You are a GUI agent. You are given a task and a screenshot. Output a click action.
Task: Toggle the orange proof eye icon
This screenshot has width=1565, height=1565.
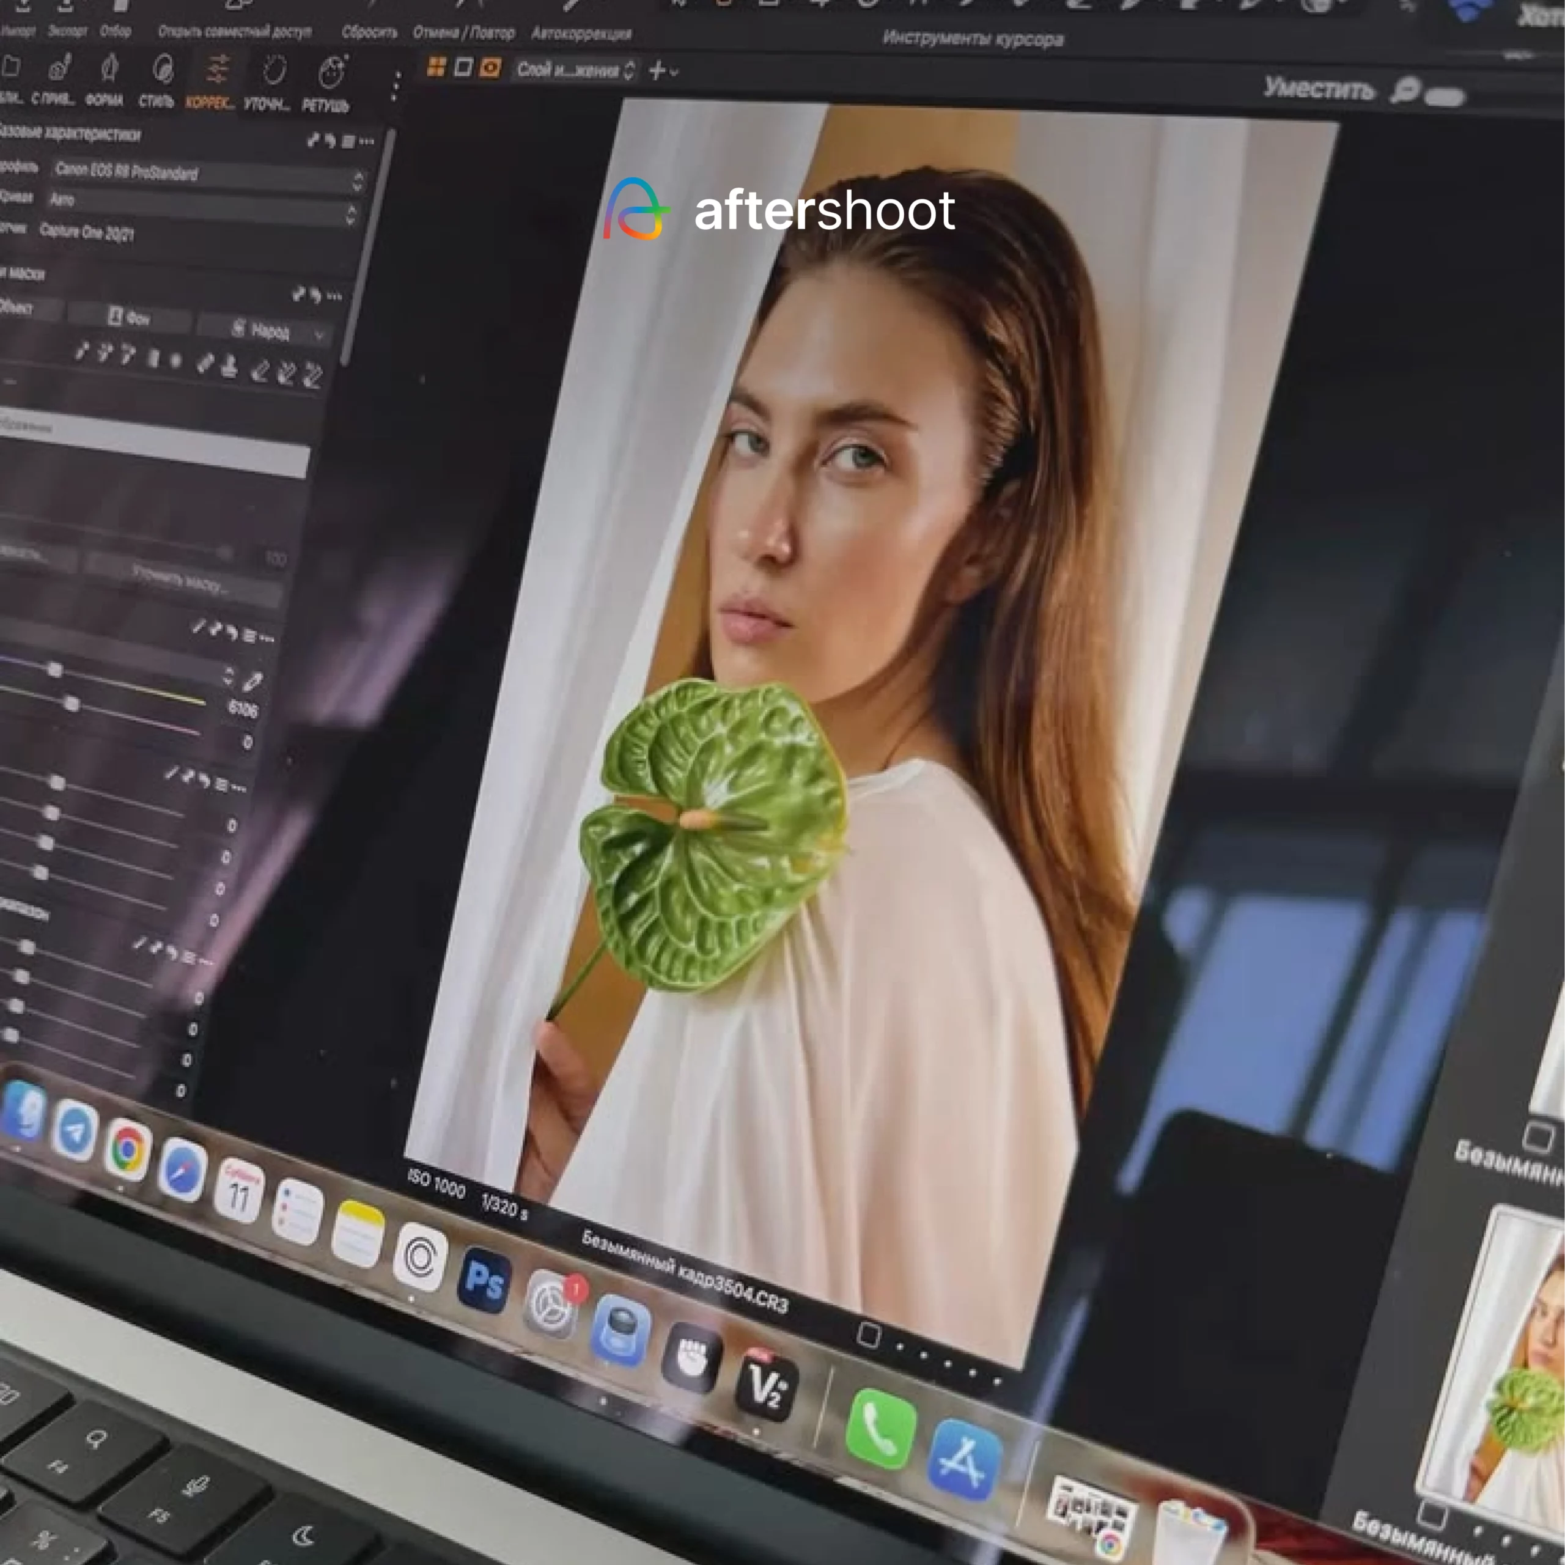(x=490, y=68)
